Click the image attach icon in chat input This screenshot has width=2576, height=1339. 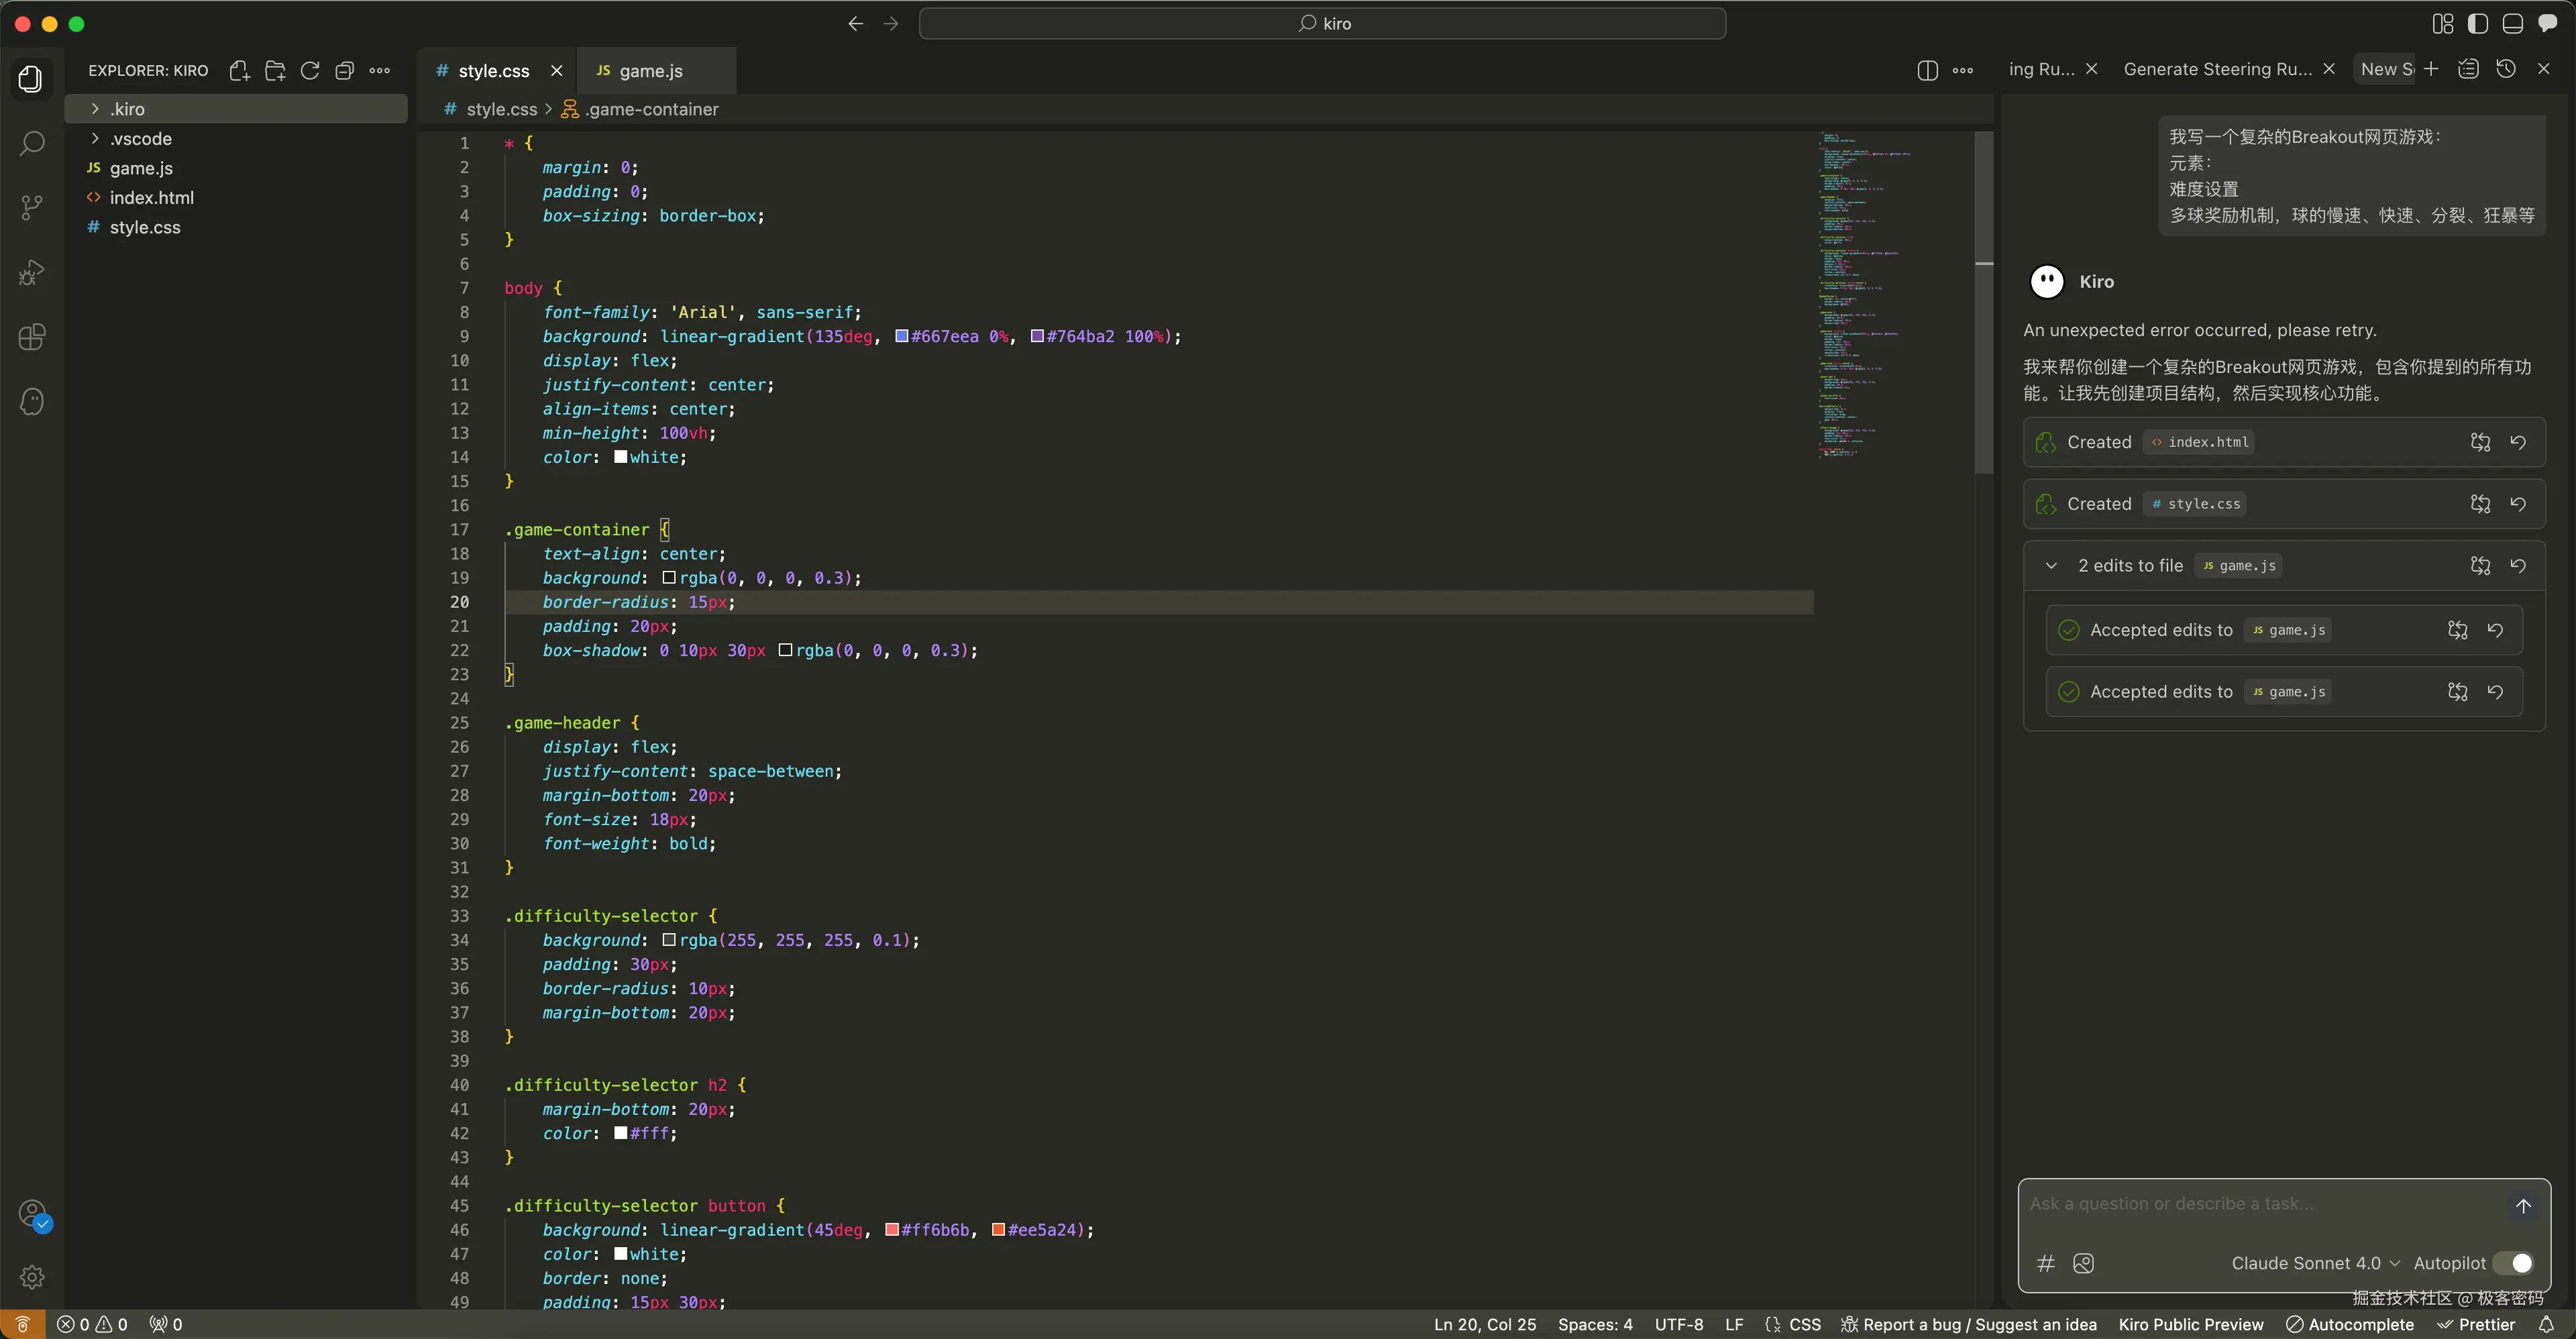2084,1263
